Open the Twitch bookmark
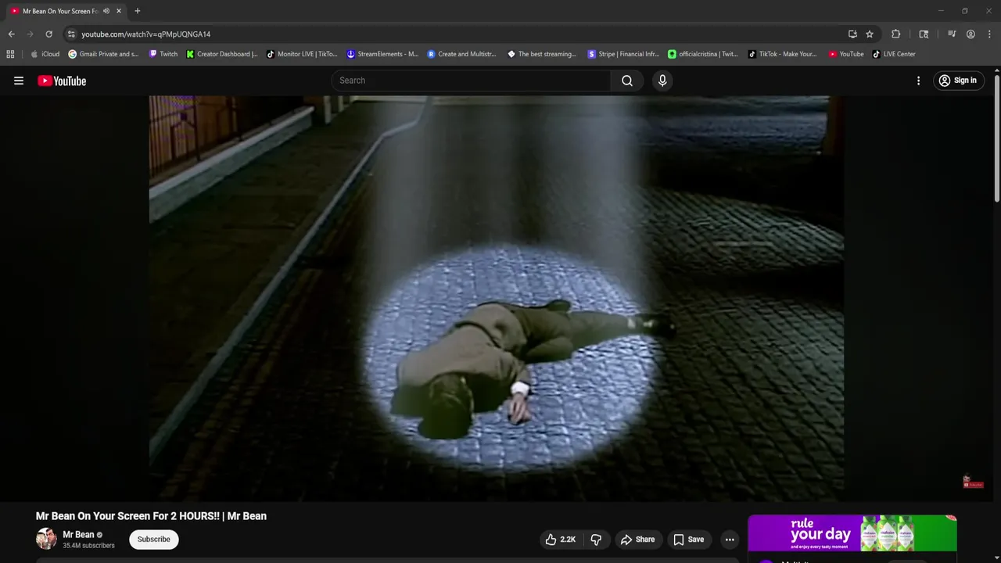The height and width of the screenshot is (563, 1001). 163,54
